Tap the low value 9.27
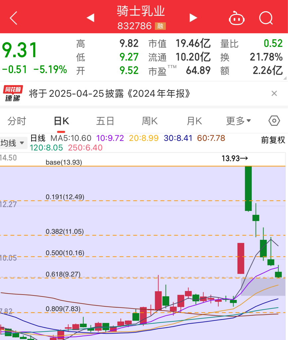The width and height of the screenshot is (288, 340). [x=129, y=57]
